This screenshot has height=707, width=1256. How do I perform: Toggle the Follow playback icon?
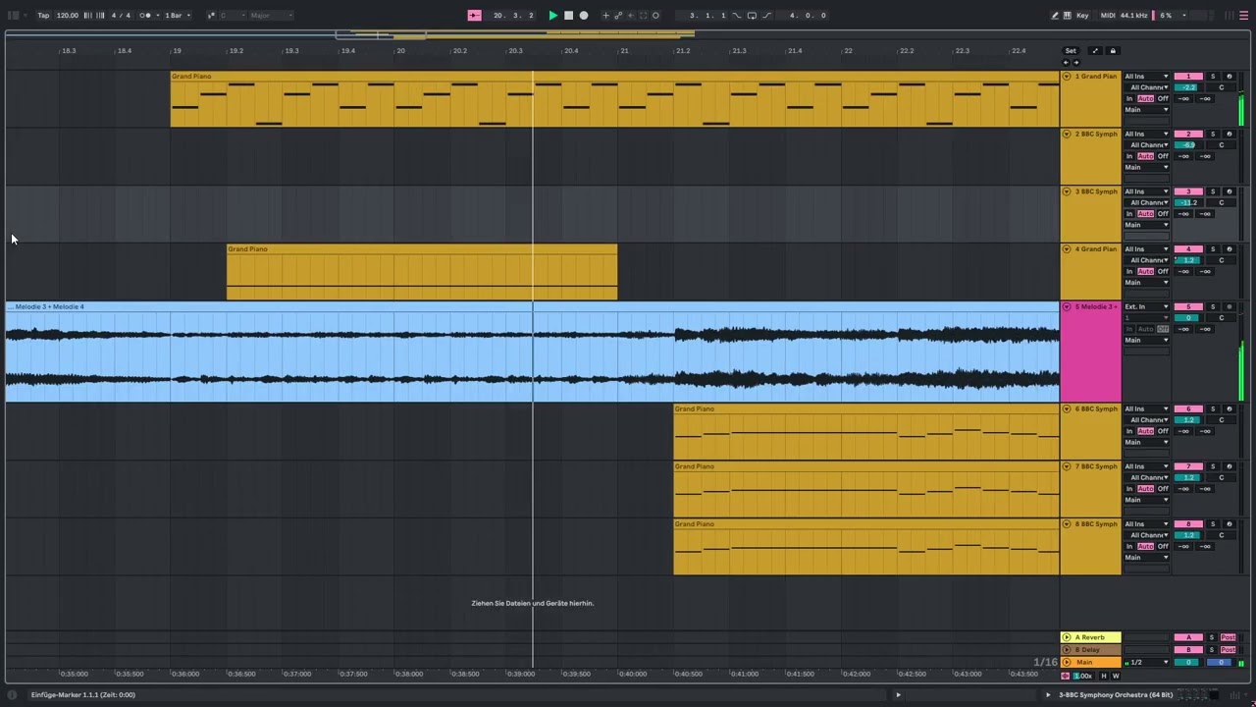click(x=475, y=16)
